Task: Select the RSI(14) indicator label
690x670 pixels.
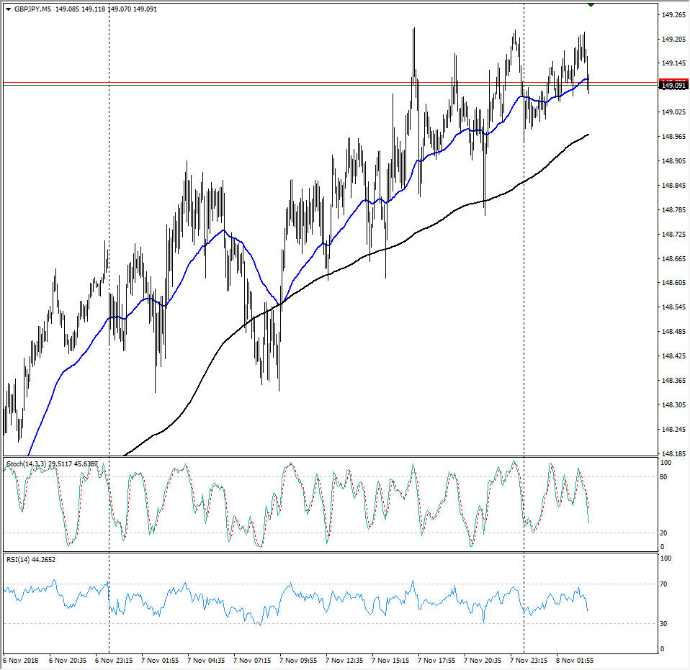Action: tap(17, 560)
